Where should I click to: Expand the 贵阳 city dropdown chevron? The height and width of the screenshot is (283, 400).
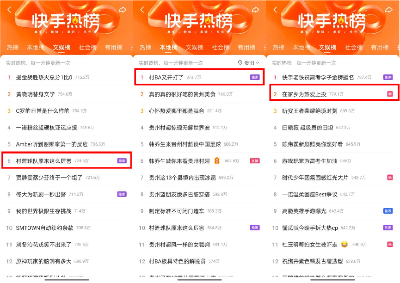258,62
